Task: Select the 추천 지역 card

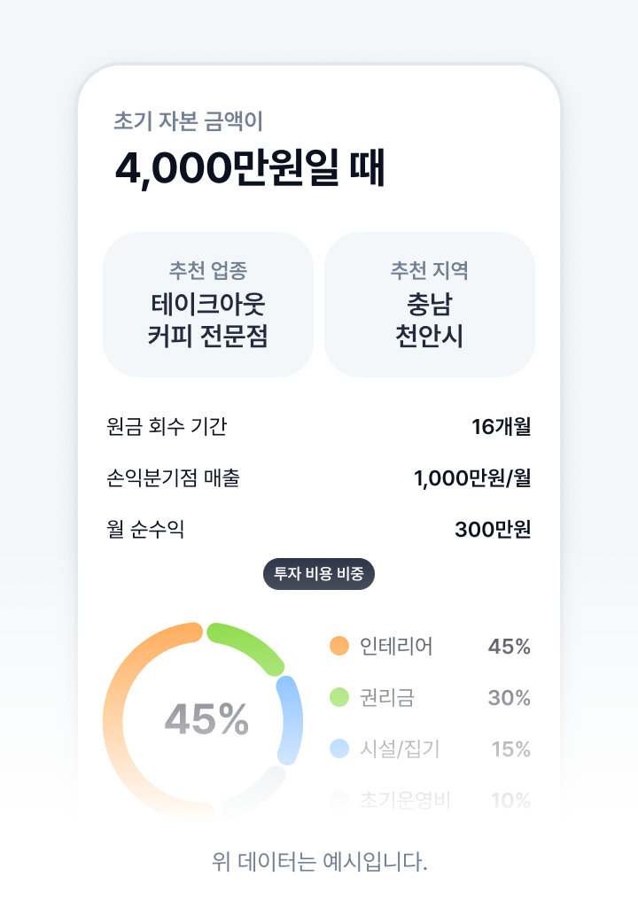Action: 430,305
